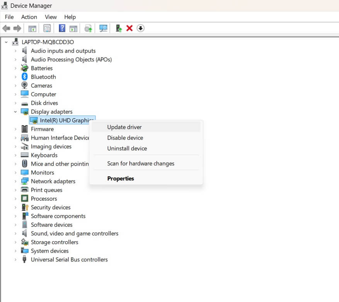
Task: Open the View menu in menu bar
Action: coord(51,17)
